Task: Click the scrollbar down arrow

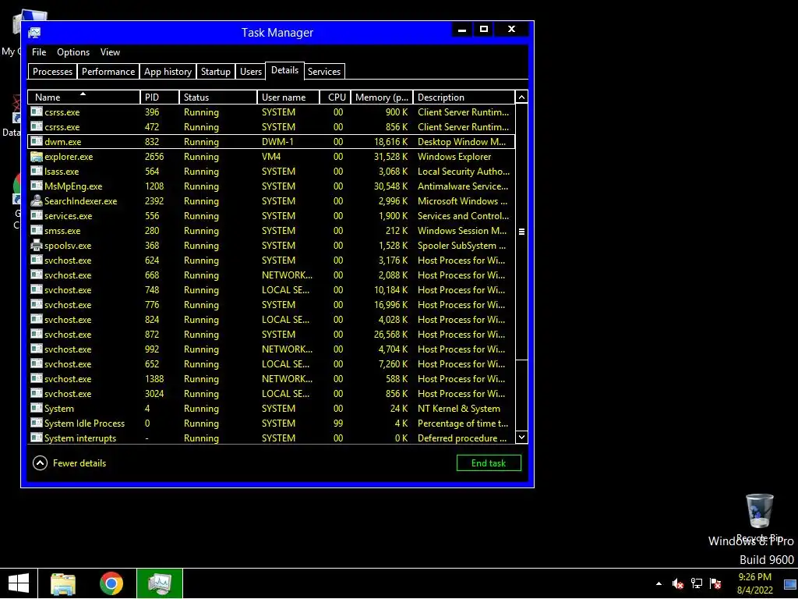Action: tap(521, 437)
